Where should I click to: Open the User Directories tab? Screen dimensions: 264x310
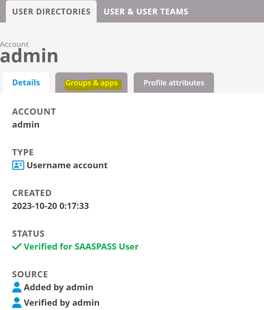(x=51, y=12)
